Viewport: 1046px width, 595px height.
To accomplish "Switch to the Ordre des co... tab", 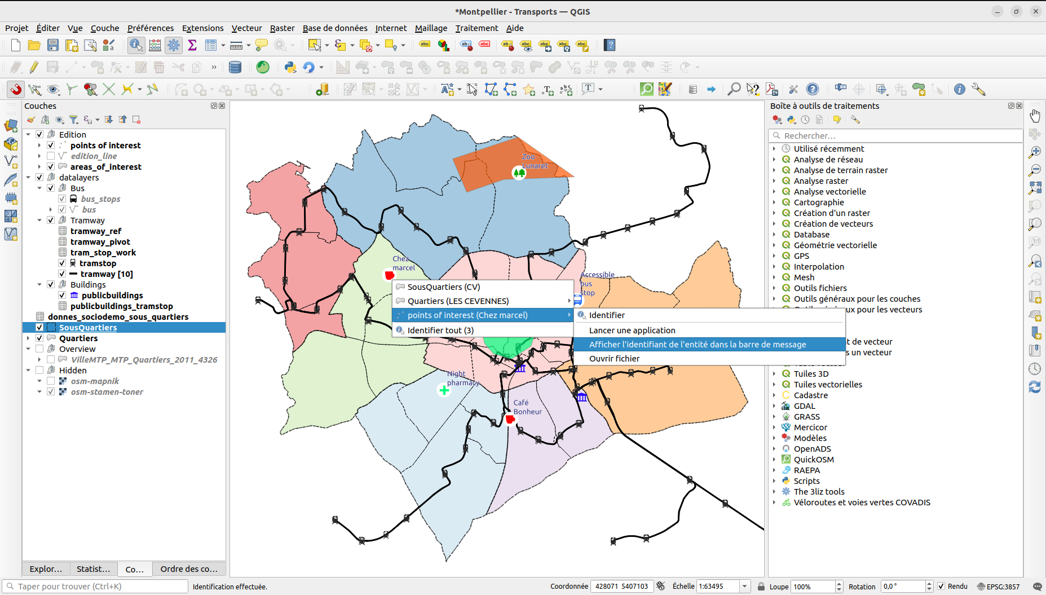I will tap(189, 569).
